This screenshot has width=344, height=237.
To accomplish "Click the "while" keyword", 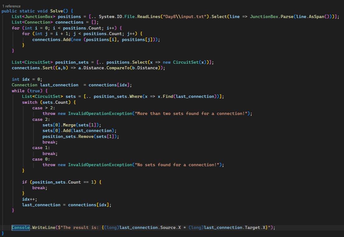I will click(x=18, y=91).
